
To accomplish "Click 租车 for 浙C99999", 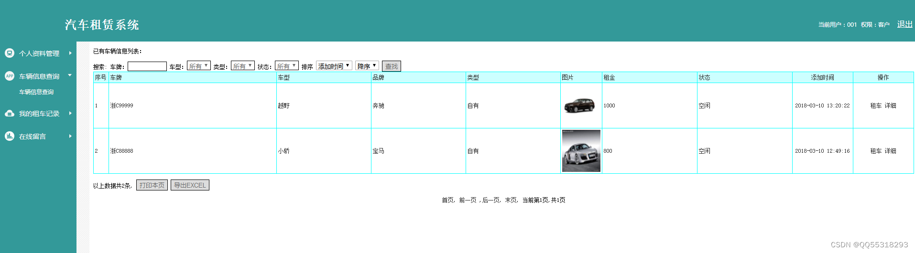I will (x=876, y=105).
